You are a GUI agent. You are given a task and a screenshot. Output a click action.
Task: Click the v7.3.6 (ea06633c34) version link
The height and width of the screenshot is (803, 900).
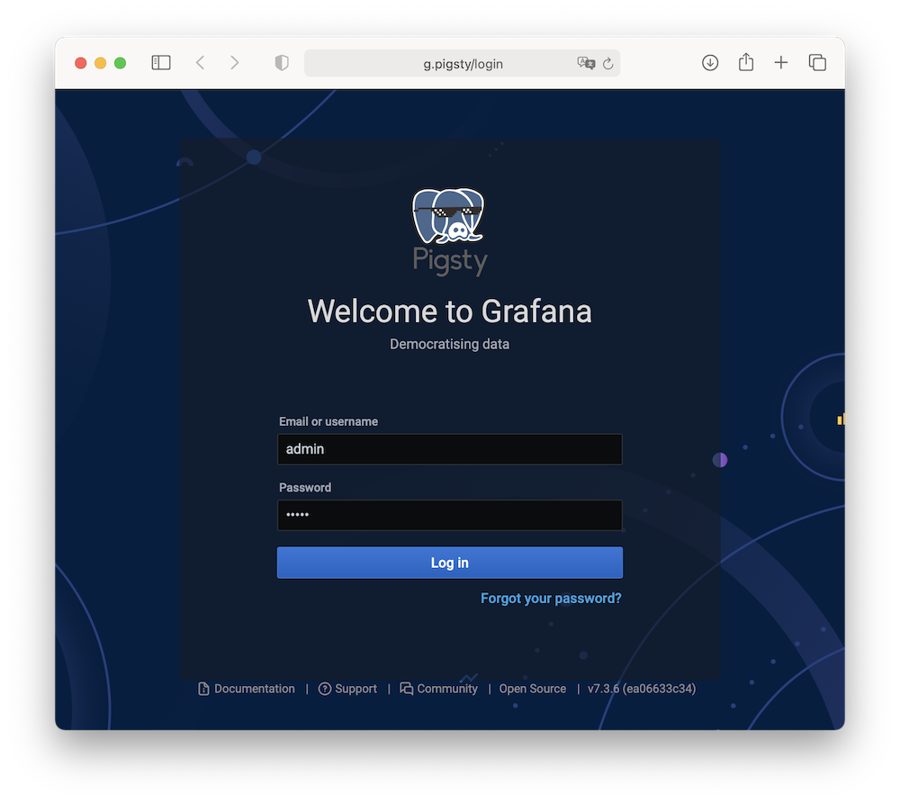click(x=641, y=689)
